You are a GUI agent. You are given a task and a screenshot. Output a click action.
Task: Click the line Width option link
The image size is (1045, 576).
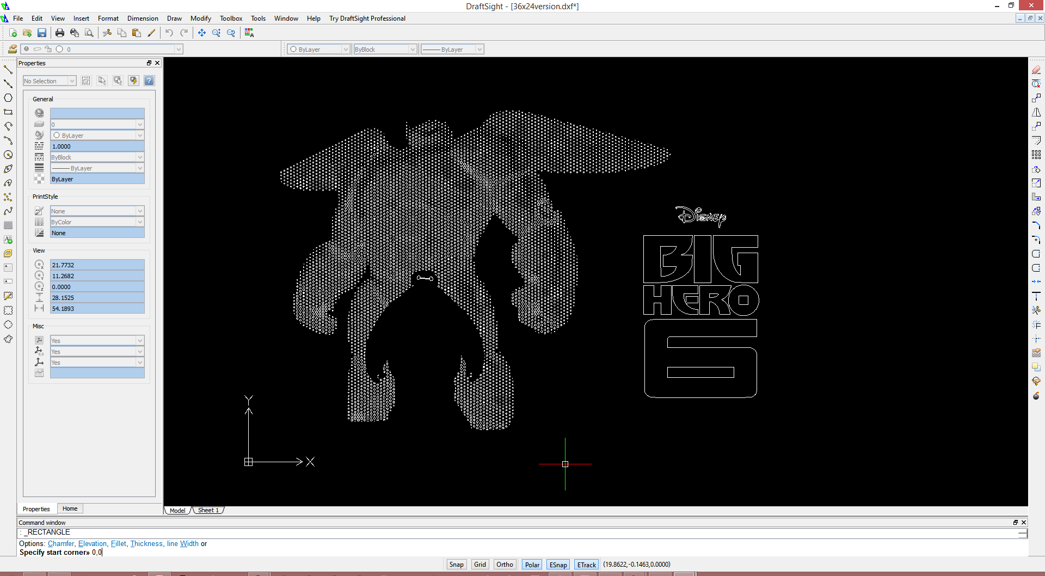pos(183,543)
